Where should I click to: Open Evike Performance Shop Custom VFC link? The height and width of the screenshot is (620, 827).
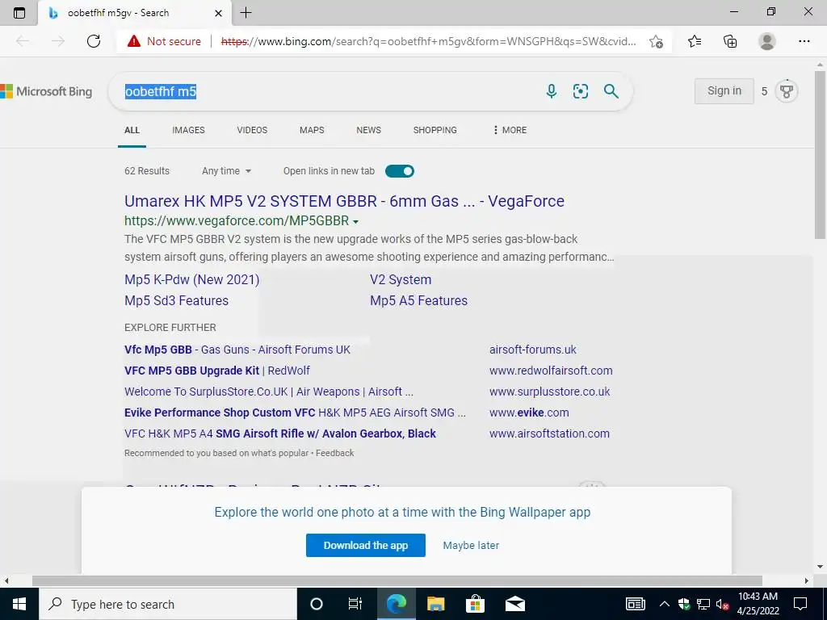point(296,413)
